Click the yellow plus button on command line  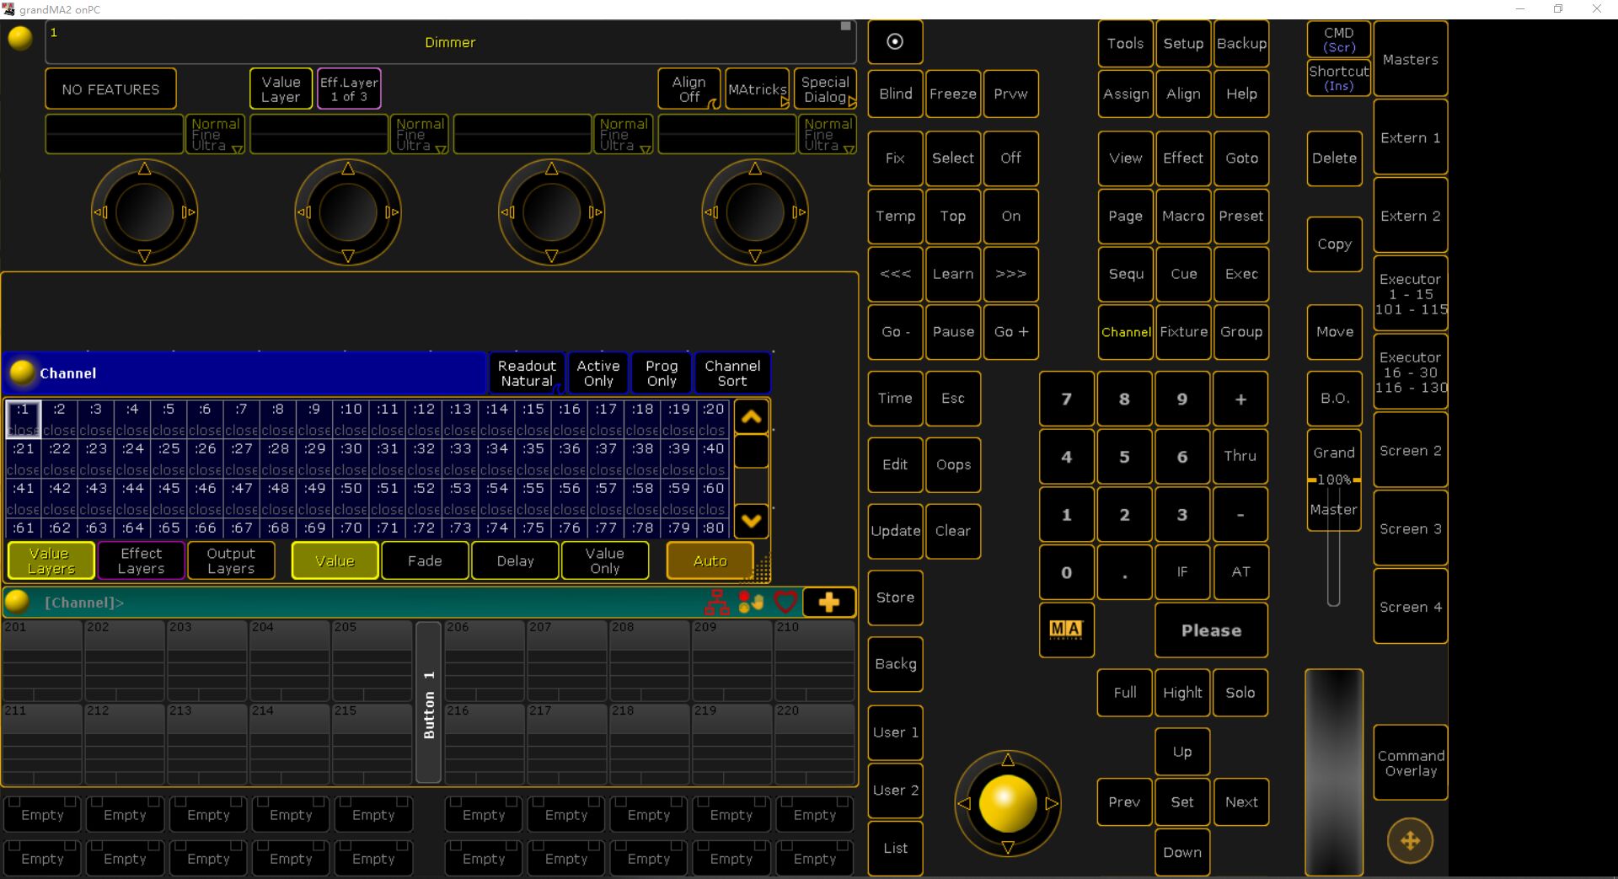pos(828,602)
